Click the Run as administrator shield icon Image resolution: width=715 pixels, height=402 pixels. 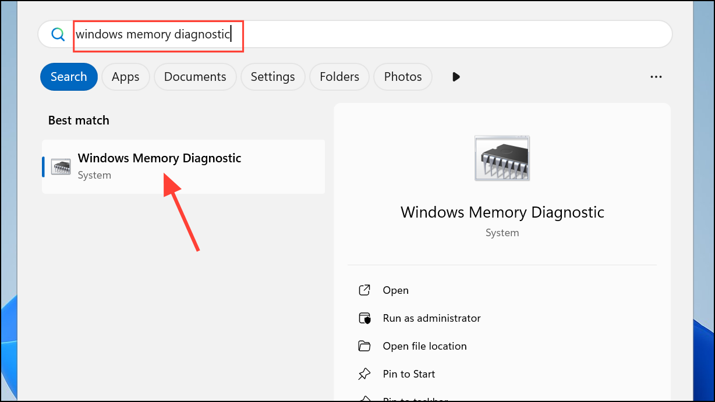tap(364, 318)
